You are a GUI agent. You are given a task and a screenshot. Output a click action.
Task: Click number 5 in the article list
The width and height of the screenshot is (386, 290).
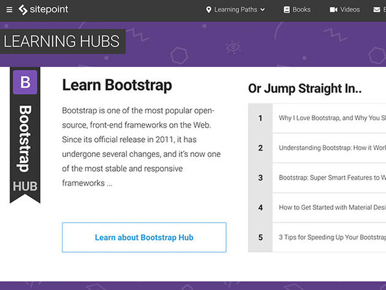pyautogui.click(x=260, y=237)
